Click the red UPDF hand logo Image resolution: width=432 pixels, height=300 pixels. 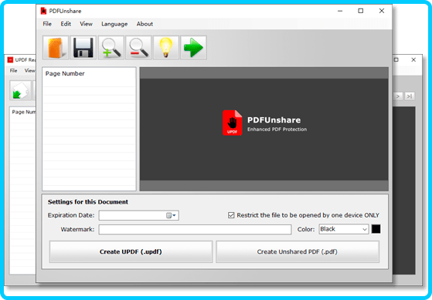coord(233,123)
